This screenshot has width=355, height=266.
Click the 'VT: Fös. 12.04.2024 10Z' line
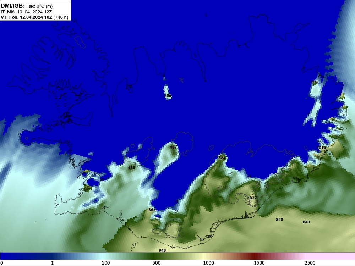pos(27,17)
